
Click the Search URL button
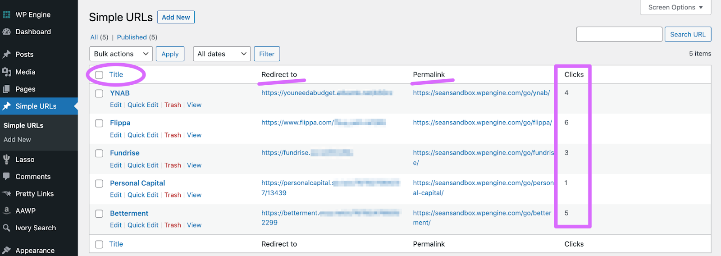click(x=688, y=34)
